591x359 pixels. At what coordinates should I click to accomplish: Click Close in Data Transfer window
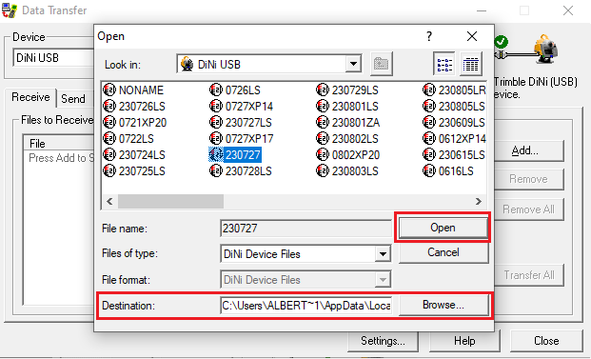pos(546,341)
